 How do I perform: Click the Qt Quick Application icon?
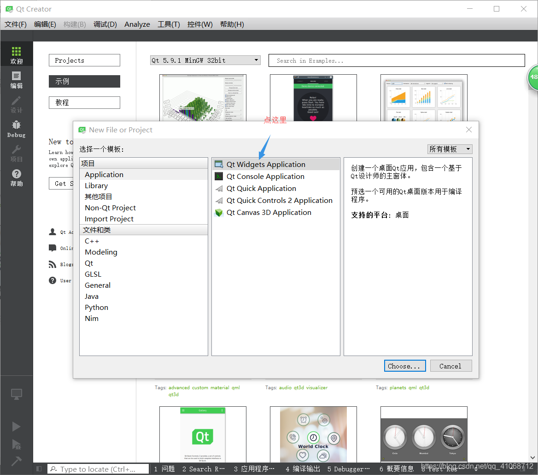click(x=219, y=189)
